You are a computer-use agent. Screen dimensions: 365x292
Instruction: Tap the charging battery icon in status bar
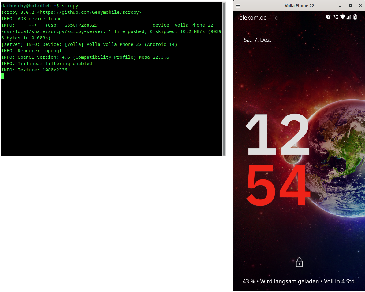[x=355, y=17]
